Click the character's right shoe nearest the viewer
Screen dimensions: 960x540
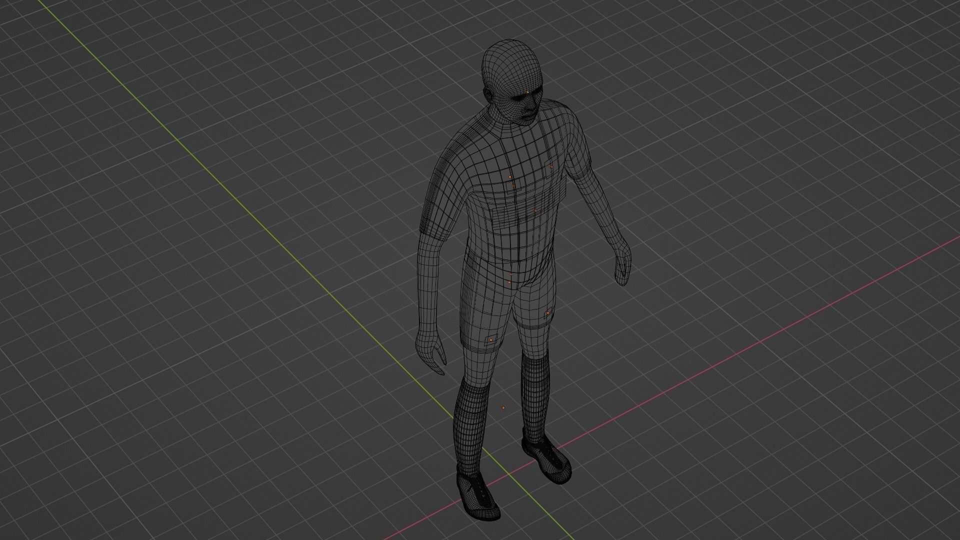(x=477, y=496)
